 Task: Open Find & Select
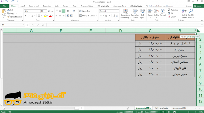(x=191, y=14)
